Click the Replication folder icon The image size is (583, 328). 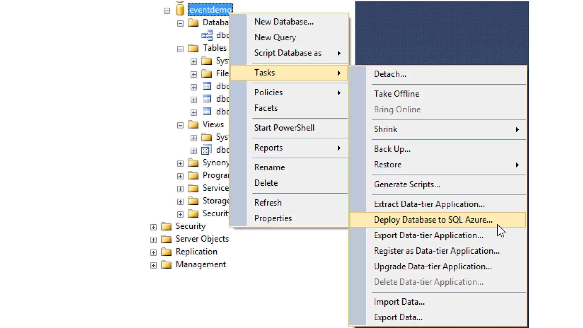click(166, 252)
